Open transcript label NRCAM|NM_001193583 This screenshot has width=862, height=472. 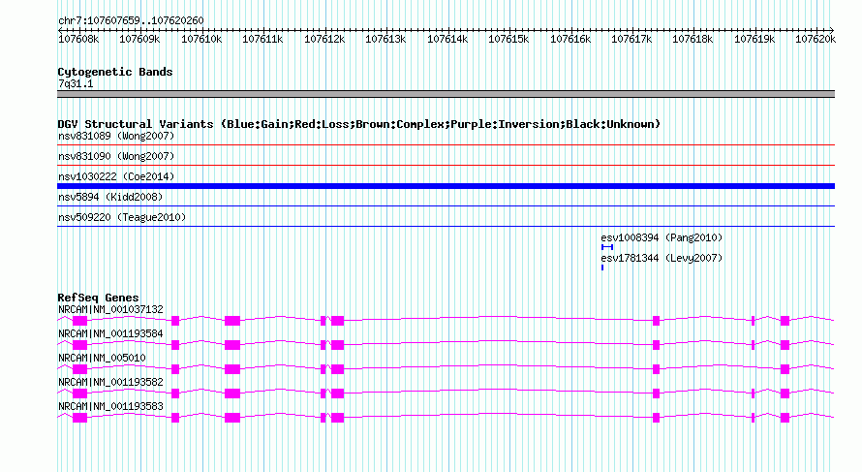pos(110,406)
